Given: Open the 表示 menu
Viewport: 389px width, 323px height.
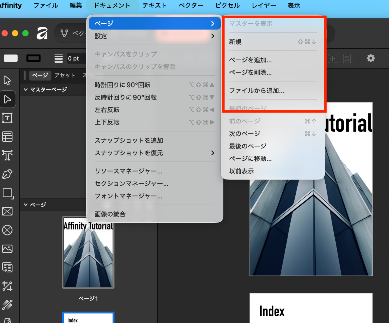Looking at the screenshot, I should (294, 6).
